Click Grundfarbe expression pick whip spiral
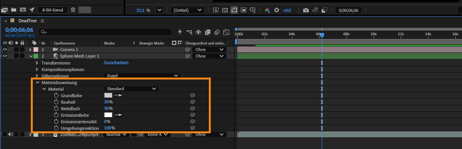 click(192, 95)
